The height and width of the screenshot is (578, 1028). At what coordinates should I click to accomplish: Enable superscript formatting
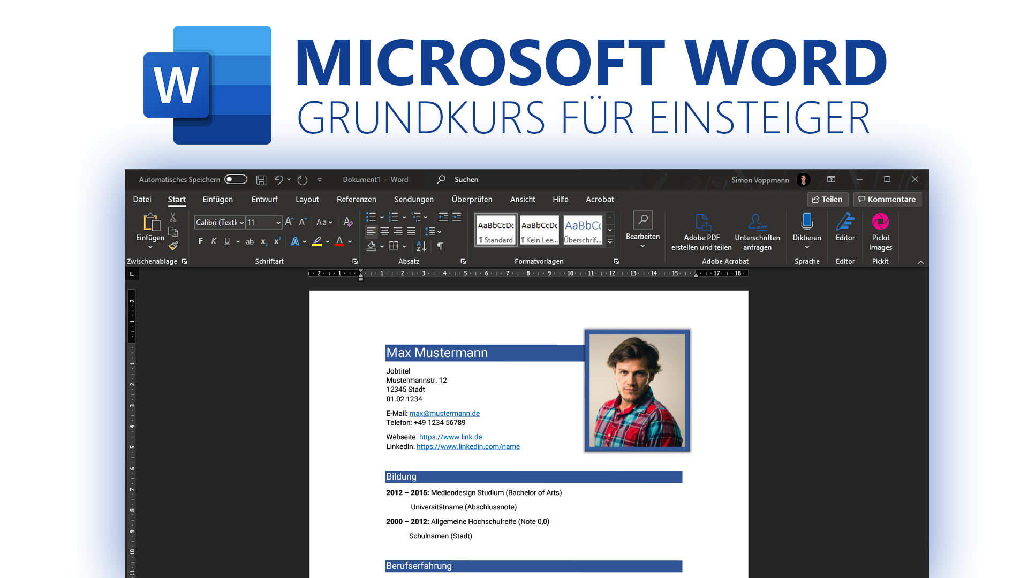(276, 241)
